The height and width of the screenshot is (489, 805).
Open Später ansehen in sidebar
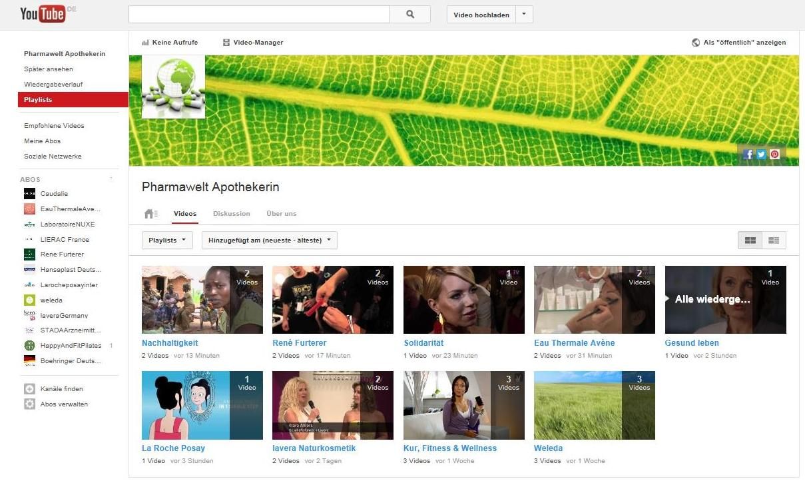(49, 69)
